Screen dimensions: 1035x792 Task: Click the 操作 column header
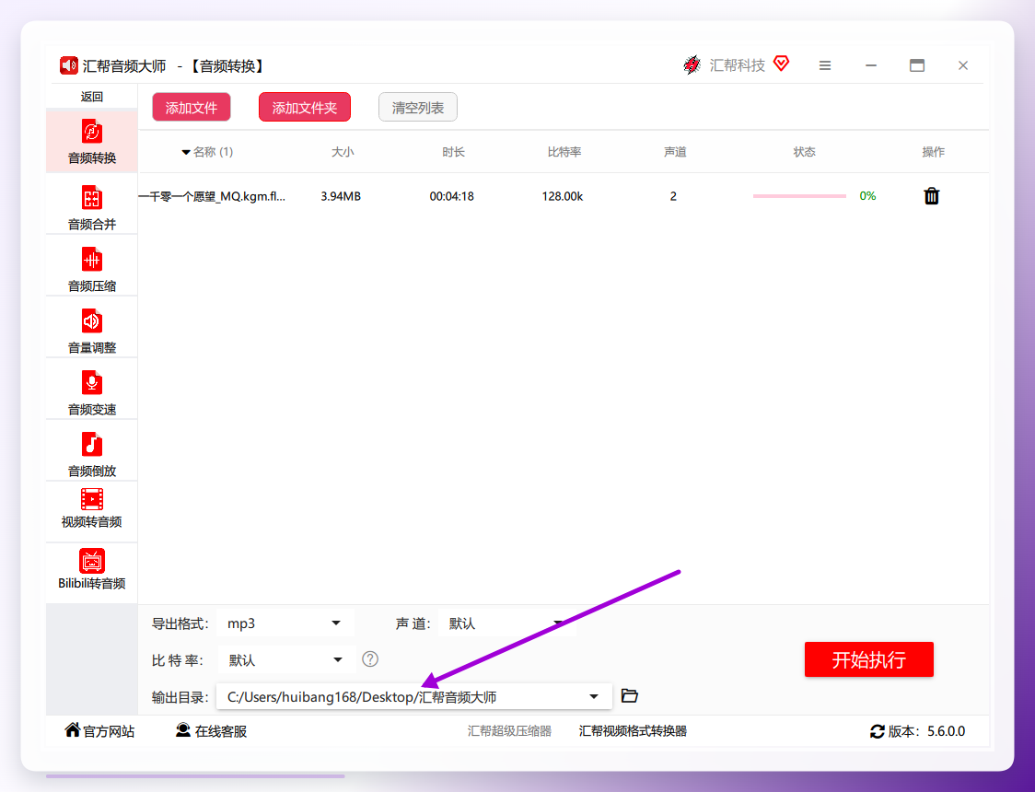point(934,152)
